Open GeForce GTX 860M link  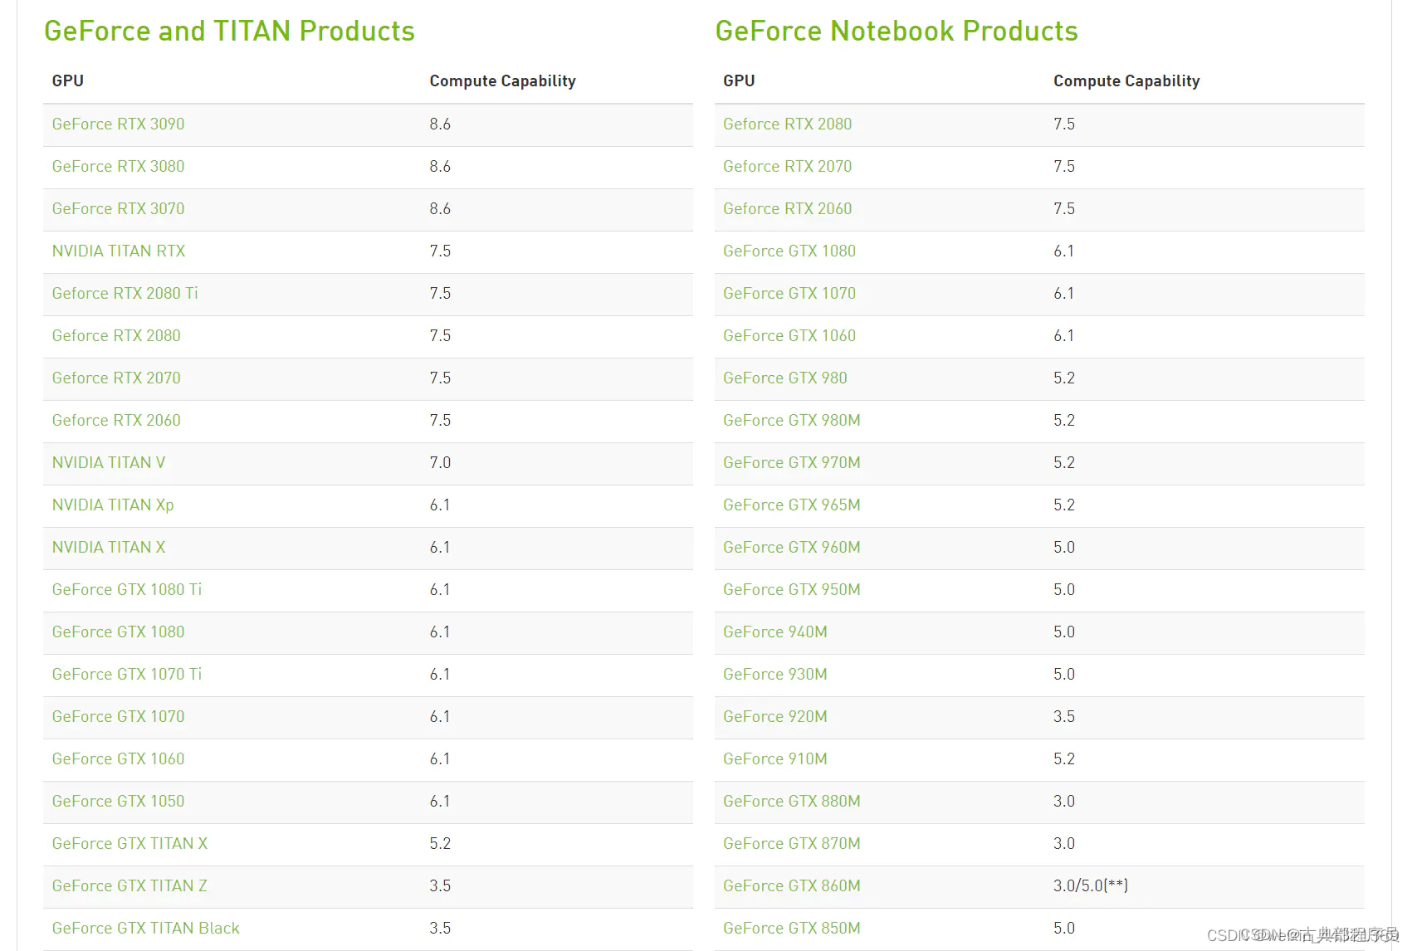(792, 886)
